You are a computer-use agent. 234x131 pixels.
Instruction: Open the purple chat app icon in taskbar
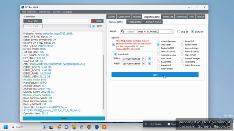67,127
